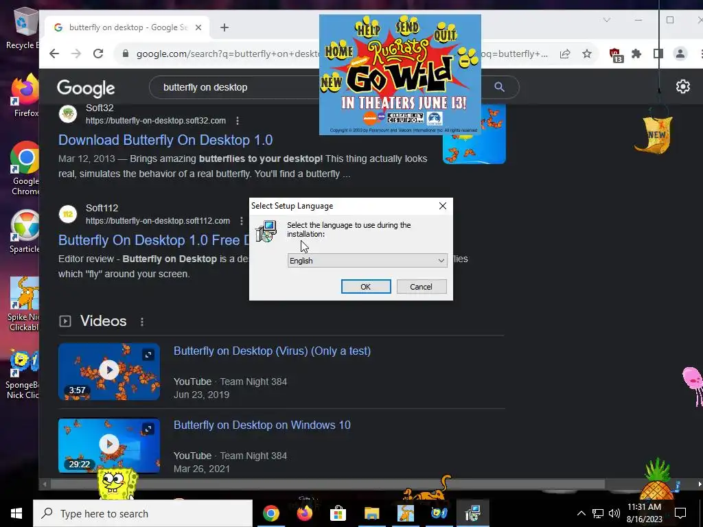The width and height of the screenshot is (703, 527).
Task: Click the hanging NEW scroll desktop toy
Action: point(654,134)
